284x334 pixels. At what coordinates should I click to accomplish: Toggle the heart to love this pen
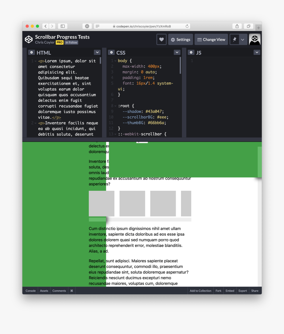pos(161,39)
